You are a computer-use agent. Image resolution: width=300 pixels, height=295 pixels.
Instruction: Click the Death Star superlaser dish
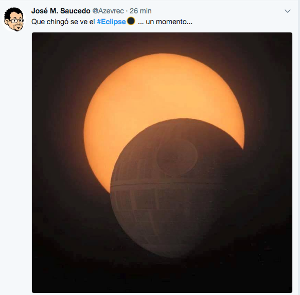[177, 157]
